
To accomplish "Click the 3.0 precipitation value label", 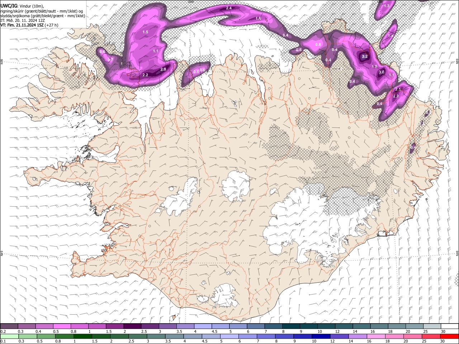I will [x=382, y=72].
